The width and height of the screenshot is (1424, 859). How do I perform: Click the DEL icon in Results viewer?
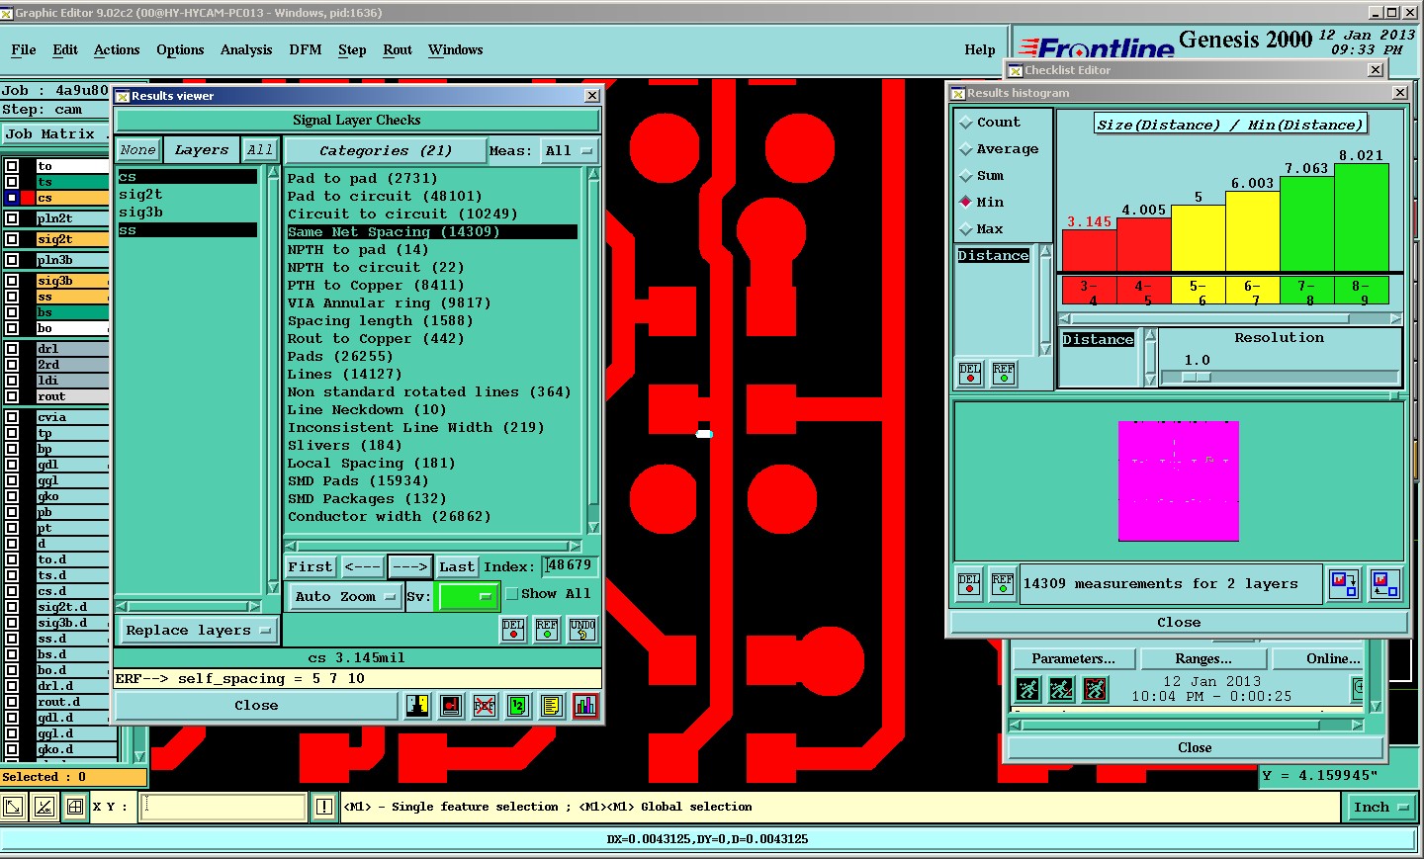(513, 630)
